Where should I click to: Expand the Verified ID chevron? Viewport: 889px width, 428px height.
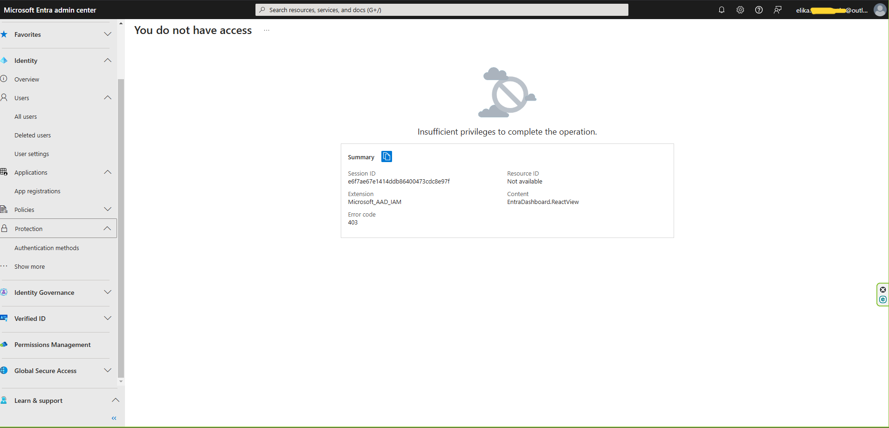(108, 318)
